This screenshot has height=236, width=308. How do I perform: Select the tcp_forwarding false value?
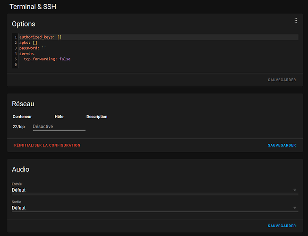[65, 59]
